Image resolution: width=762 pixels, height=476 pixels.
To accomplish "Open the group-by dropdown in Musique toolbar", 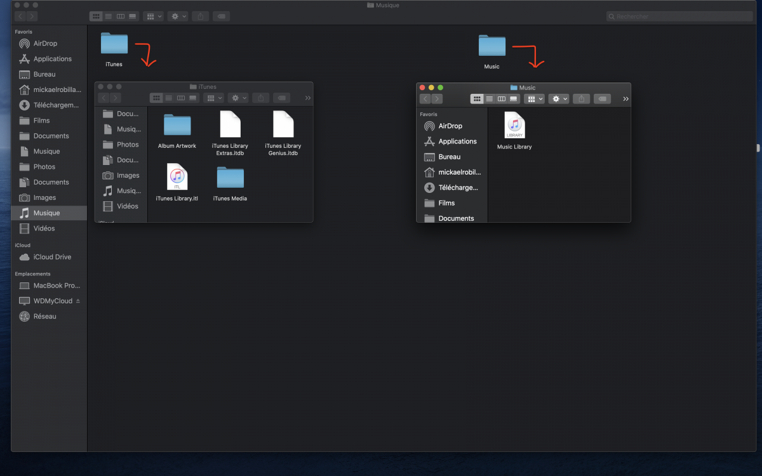I will tap(153, 16).
